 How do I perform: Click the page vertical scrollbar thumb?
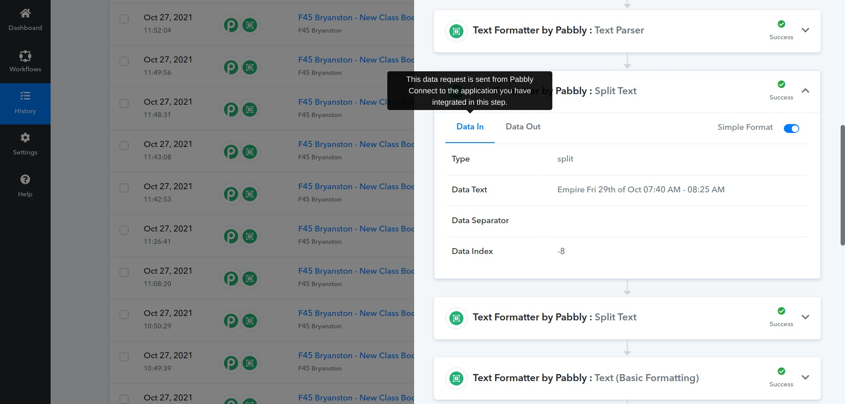point(842,185)
